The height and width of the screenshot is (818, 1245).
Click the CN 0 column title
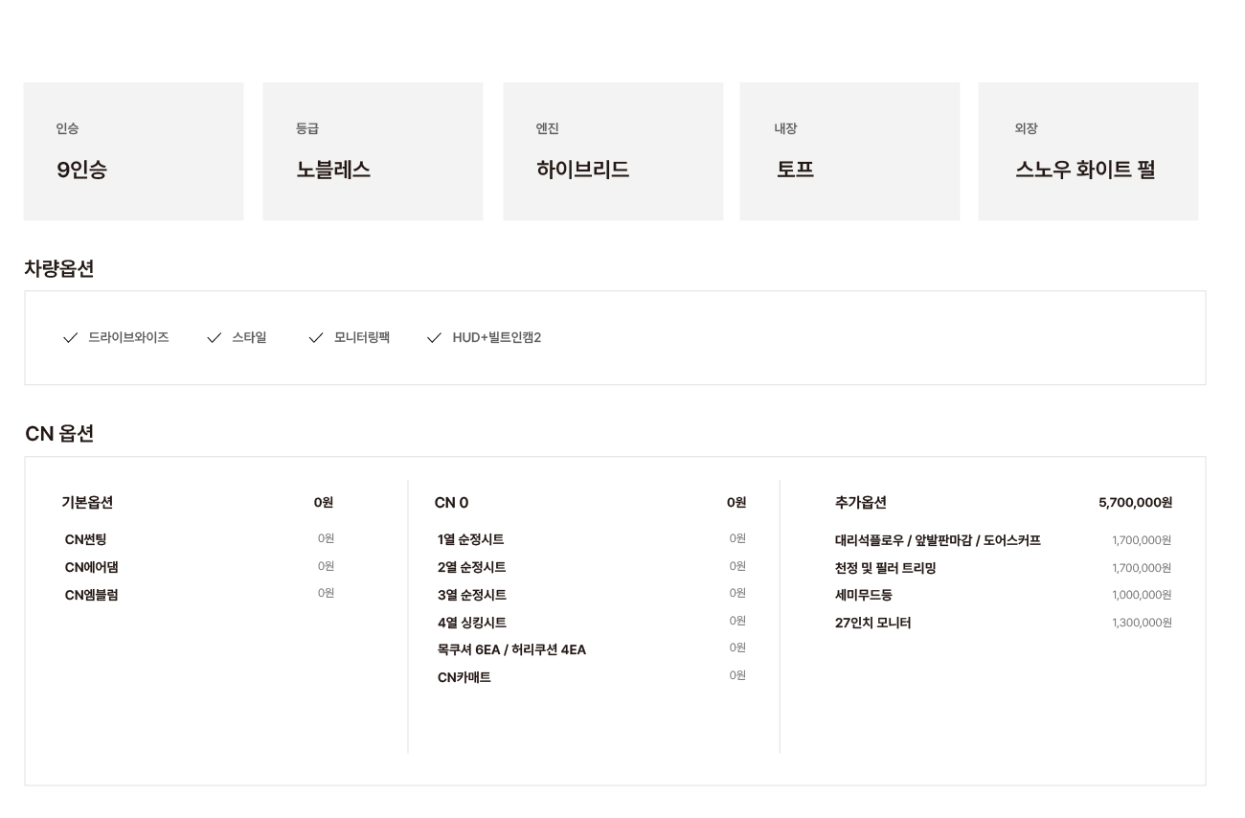(x=451, y=503)
